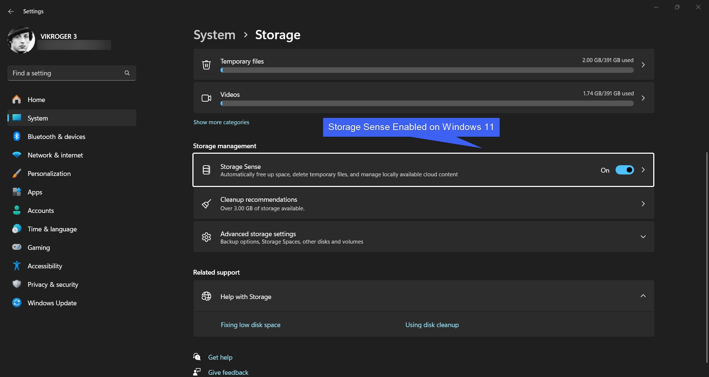Viewport: 709px width, 377px height.
Task: Click the System monitor icon in sidebar
Action: click(17, 118)
